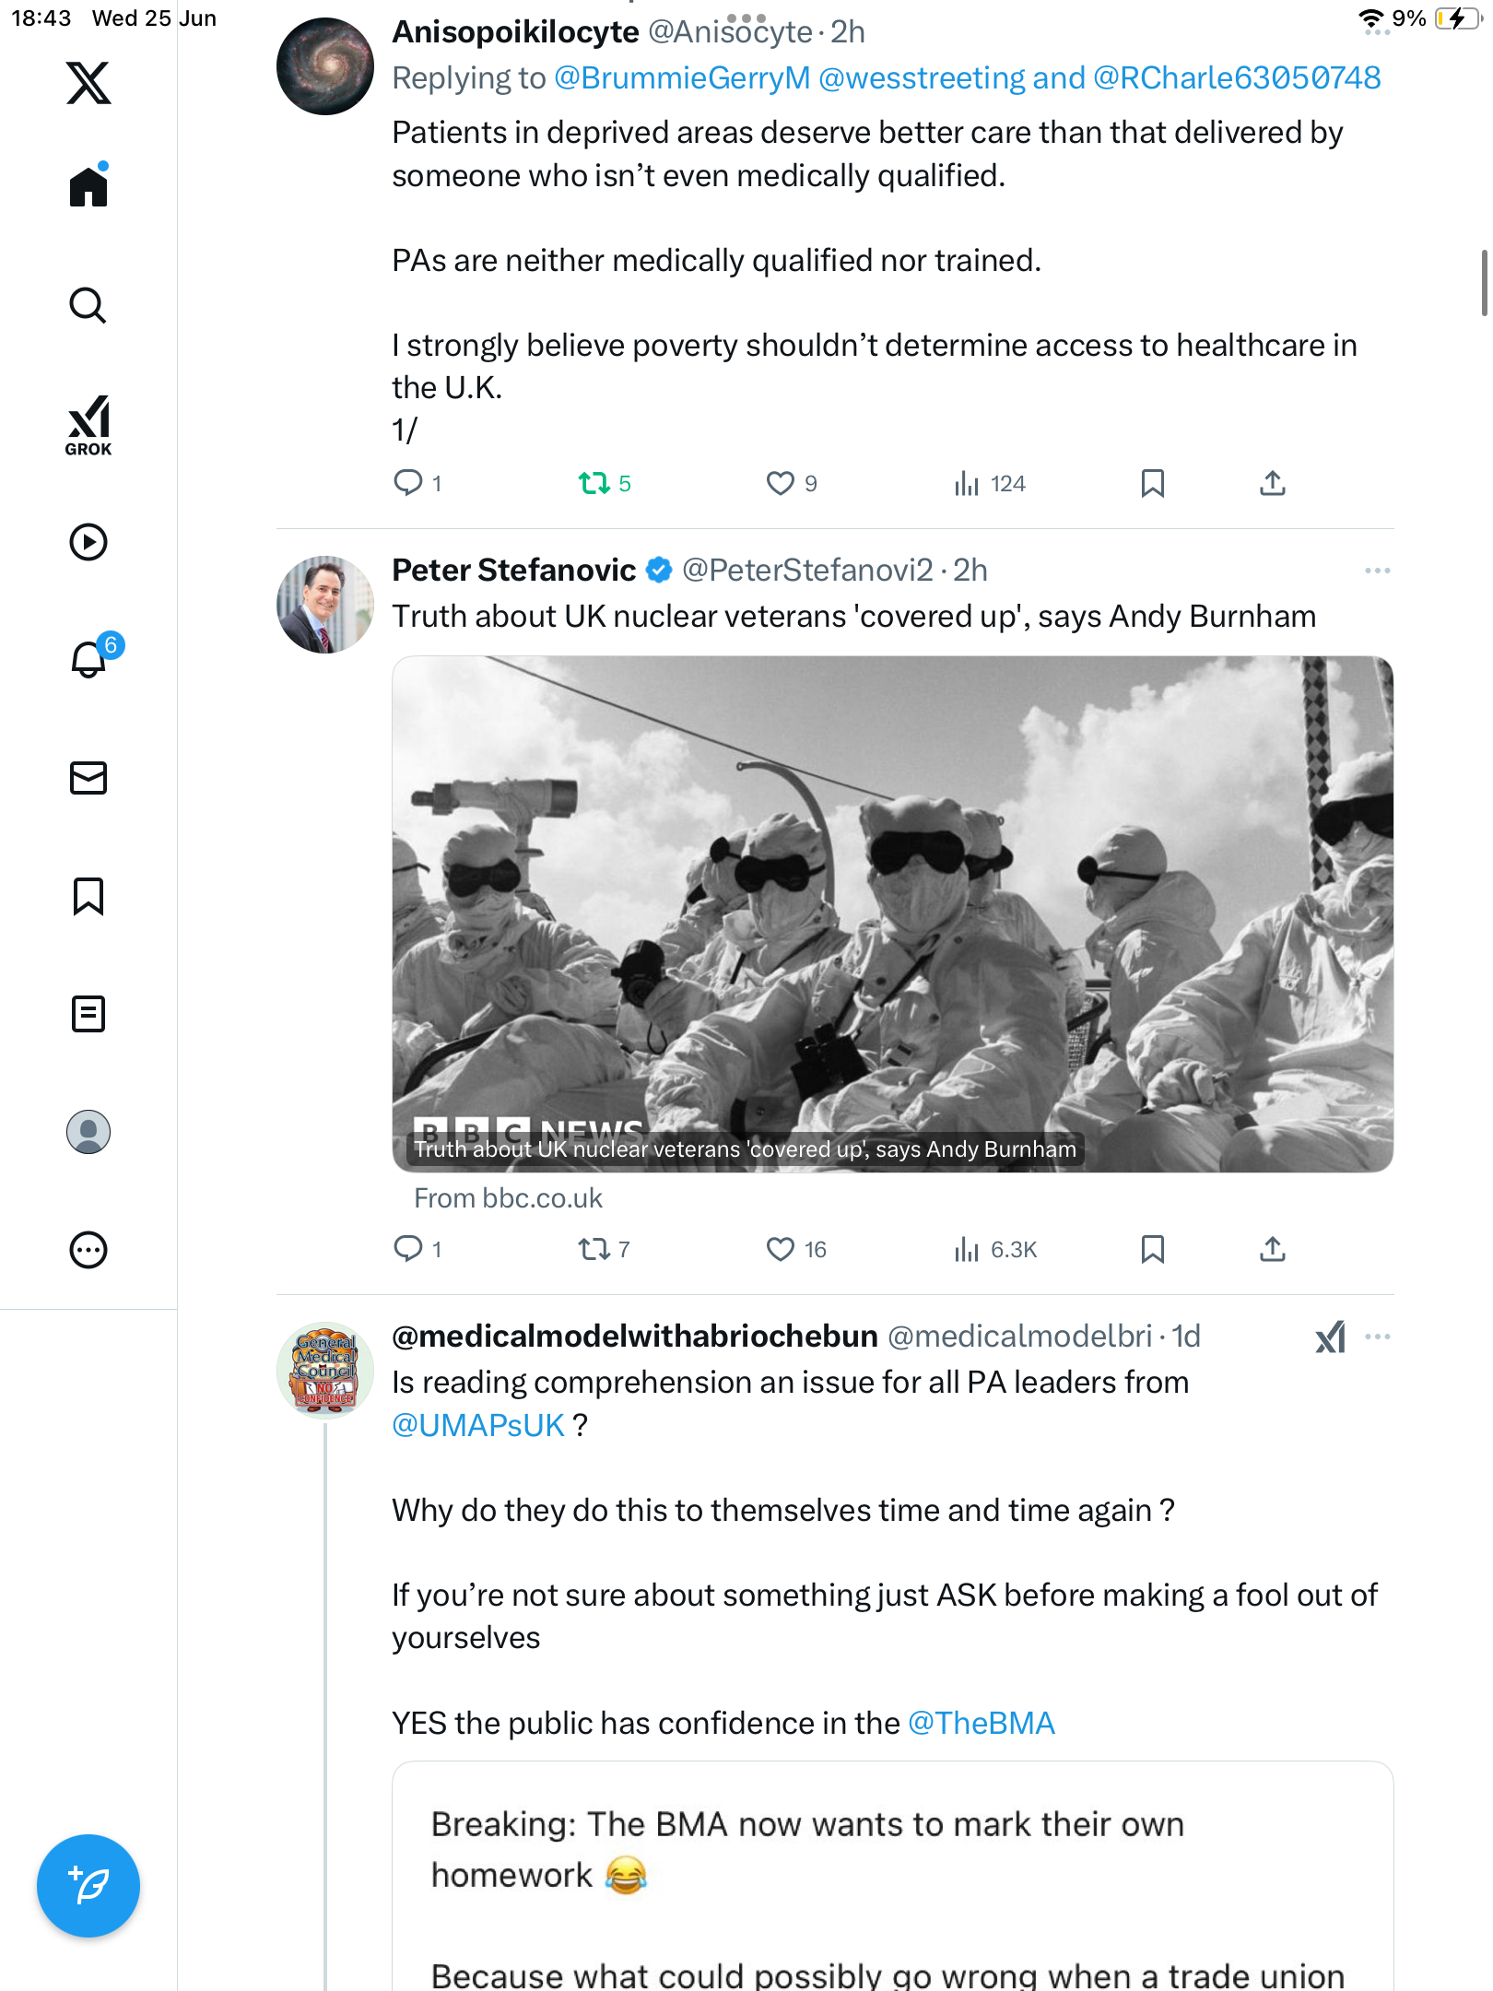1493x1991 pixels.
Task: Open the profile avatar in sidebar
Action: (x=88, y=1132)
